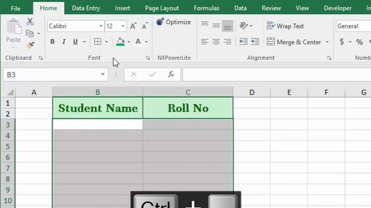This screenshot has width=371, height=208.
Task: Toggle Italic formatting
Action: (64, 42)
